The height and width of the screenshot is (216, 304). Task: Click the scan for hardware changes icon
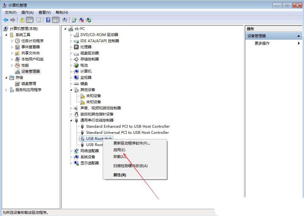(x=65, y=20)
